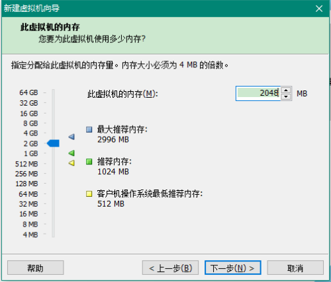The image size is (331, 282).
Task: Select 1 GB on the memory scale
Action: (30, 153)
